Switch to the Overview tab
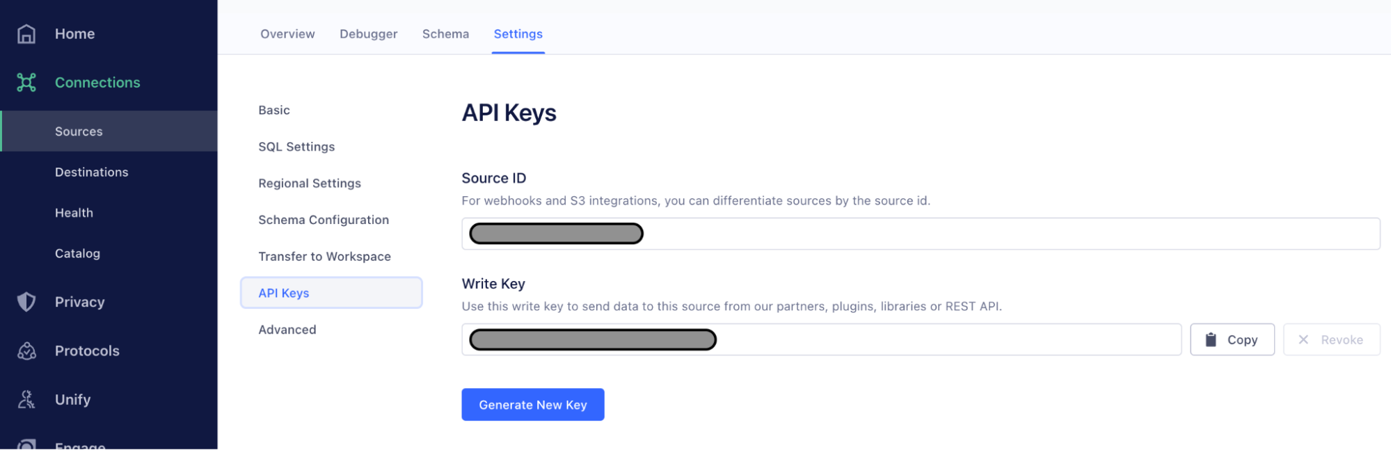 click(x=287, y=33)
